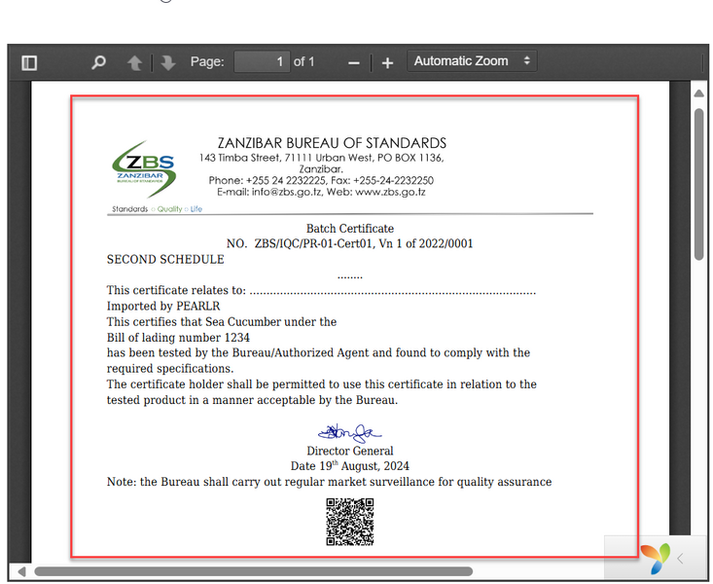Open the find-in-document search tool
Viewport: 713px width, 584px height.
[98, 62]
